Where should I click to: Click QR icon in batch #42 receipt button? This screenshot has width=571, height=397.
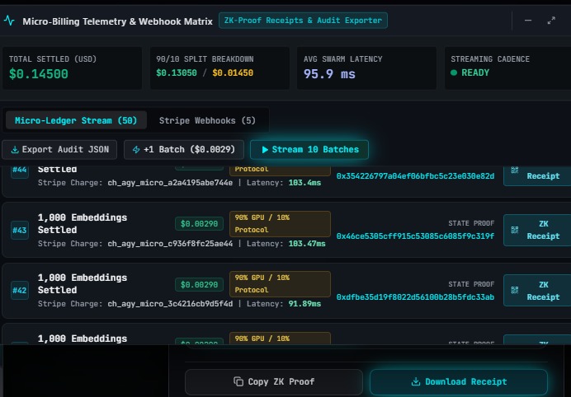pyautogui.click(x=515, y=290)
